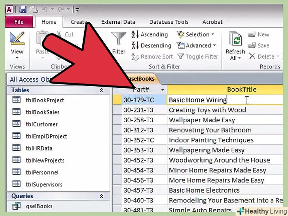Click the tblHRData table icon
The height and width of the screenshot is (216, 288).
click(16, 148)
